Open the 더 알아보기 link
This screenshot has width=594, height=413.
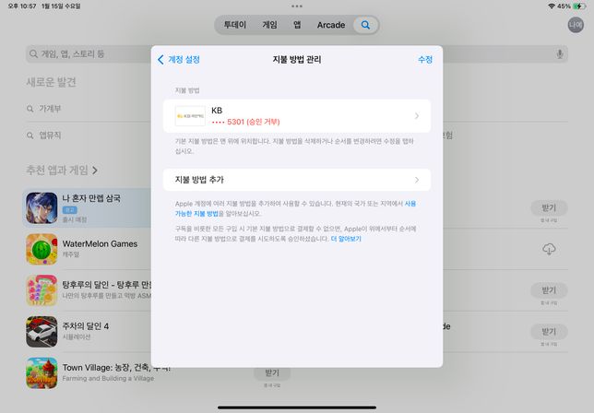[x=346, y=238]
